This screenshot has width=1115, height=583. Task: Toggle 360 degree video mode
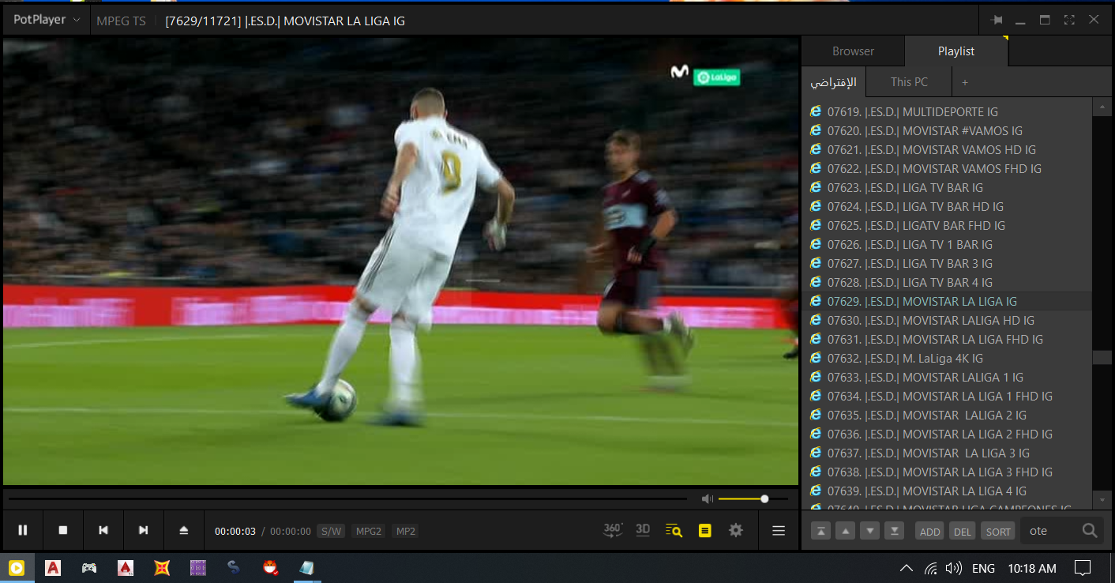click(613, 530)
